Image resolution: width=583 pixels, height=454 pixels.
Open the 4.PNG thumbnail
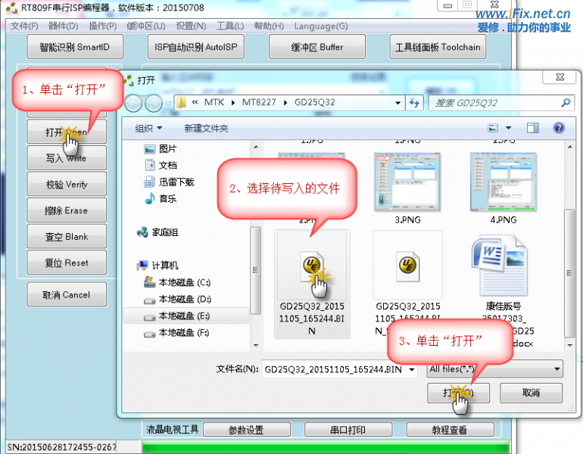(492, 182)
